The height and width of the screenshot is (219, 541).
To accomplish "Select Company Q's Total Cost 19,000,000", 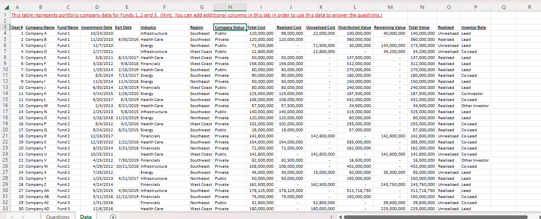I will click(x=260, y=130).
